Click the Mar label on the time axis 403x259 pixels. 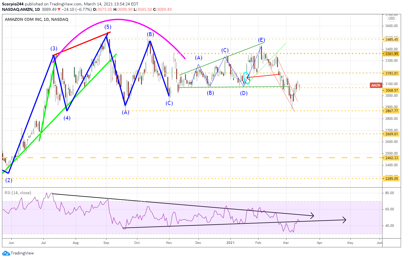(x=286, y=243)
